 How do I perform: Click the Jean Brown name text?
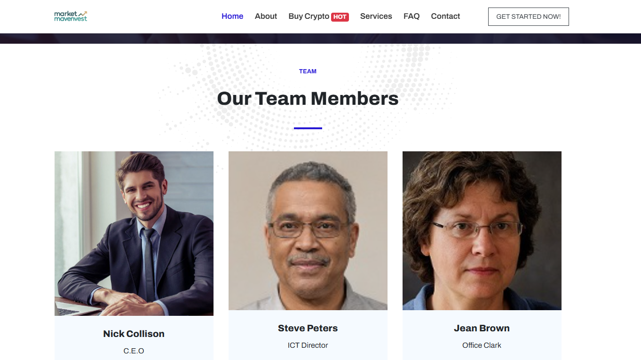[482, 328]
